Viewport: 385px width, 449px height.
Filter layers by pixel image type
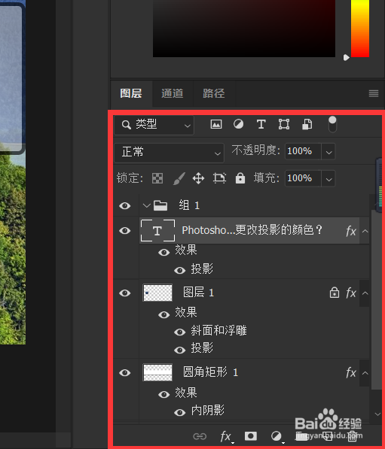(216, 124)
